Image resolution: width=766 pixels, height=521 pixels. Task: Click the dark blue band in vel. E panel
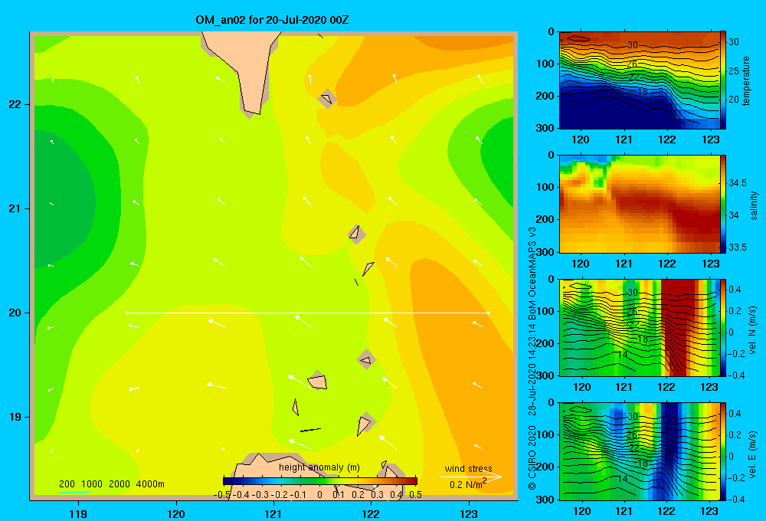tap(669, 450)
